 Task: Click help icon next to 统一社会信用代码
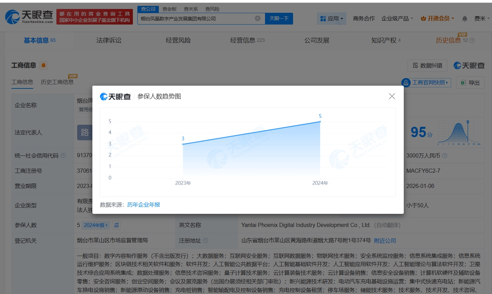[63, 155]
